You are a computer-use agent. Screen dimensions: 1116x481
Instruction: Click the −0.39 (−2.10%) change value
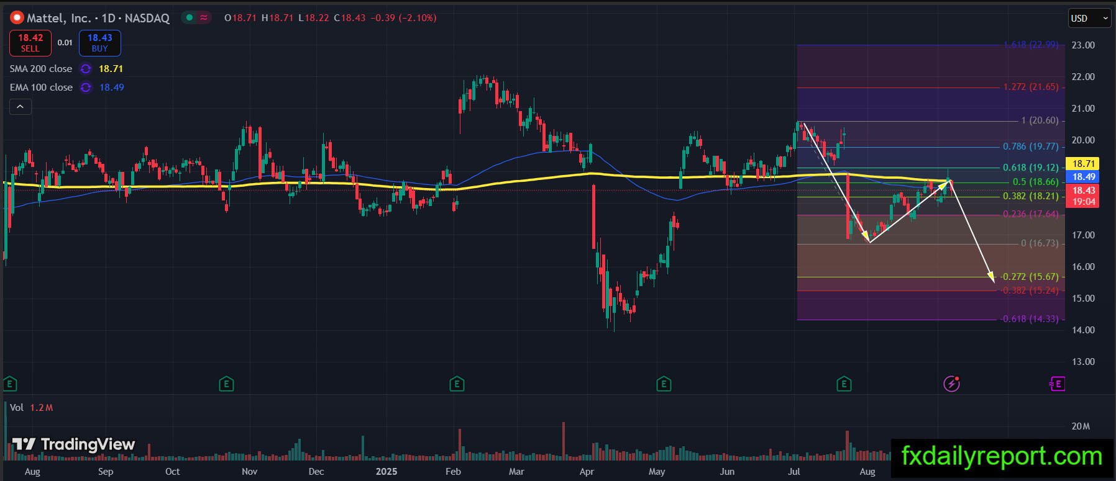pyautogui.click(x=403, y=18)
